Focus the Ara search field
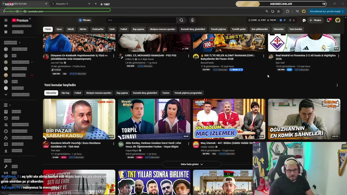The height and width of the screenshot is (195, 347). tap(141, 20)
